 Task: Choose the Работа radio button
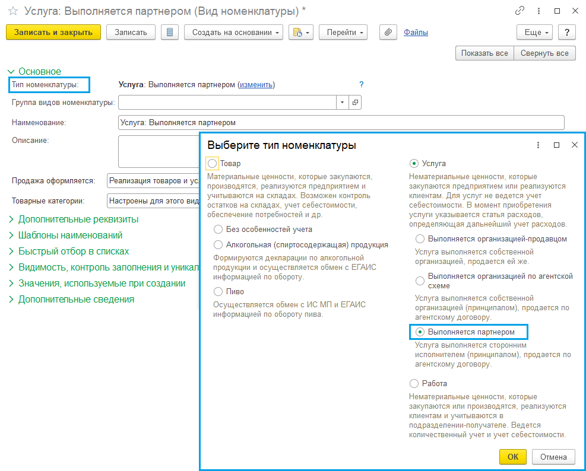pyautogui.click(x=414, y=384)
